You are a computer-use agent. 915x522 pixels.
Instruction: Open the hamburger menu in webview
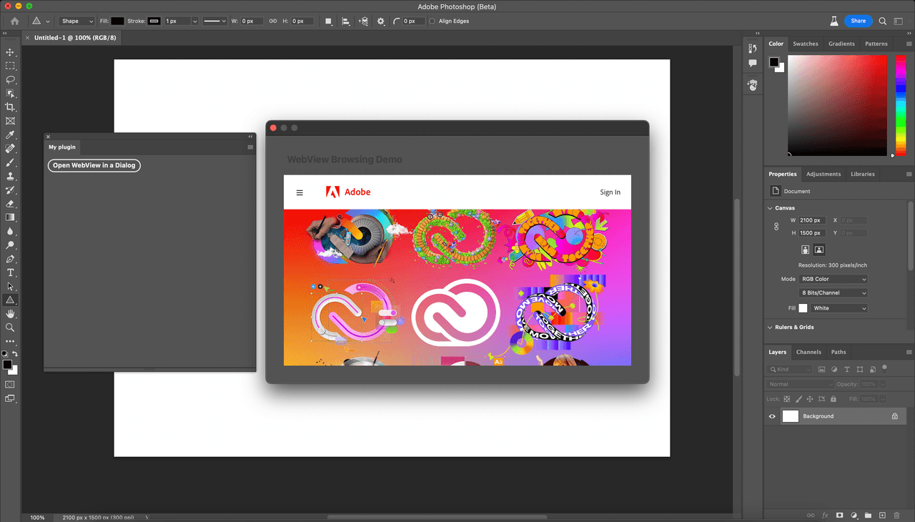click(300, 192)
